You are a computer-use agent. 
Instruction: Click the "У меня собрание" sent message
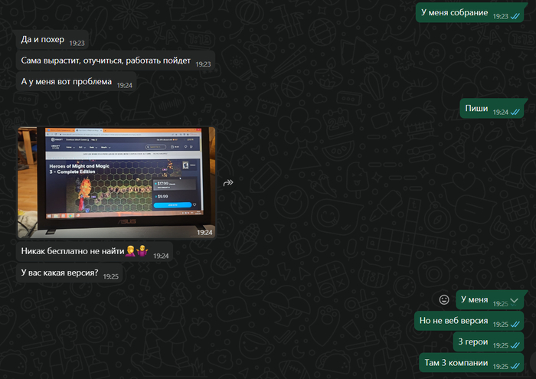point(454,13)
